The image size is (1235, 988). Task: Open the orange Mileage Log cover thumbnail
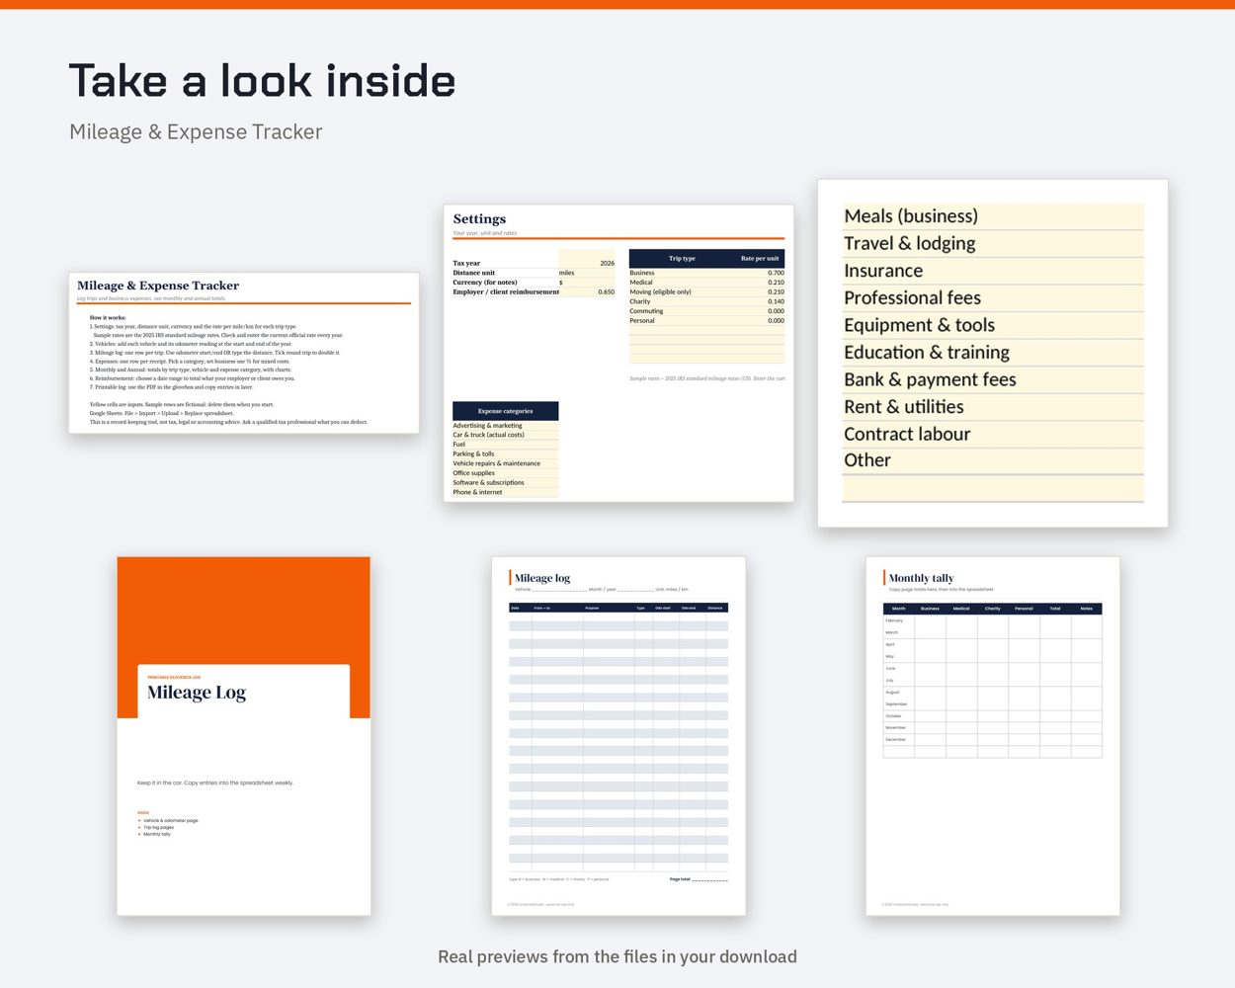[244, 736]
